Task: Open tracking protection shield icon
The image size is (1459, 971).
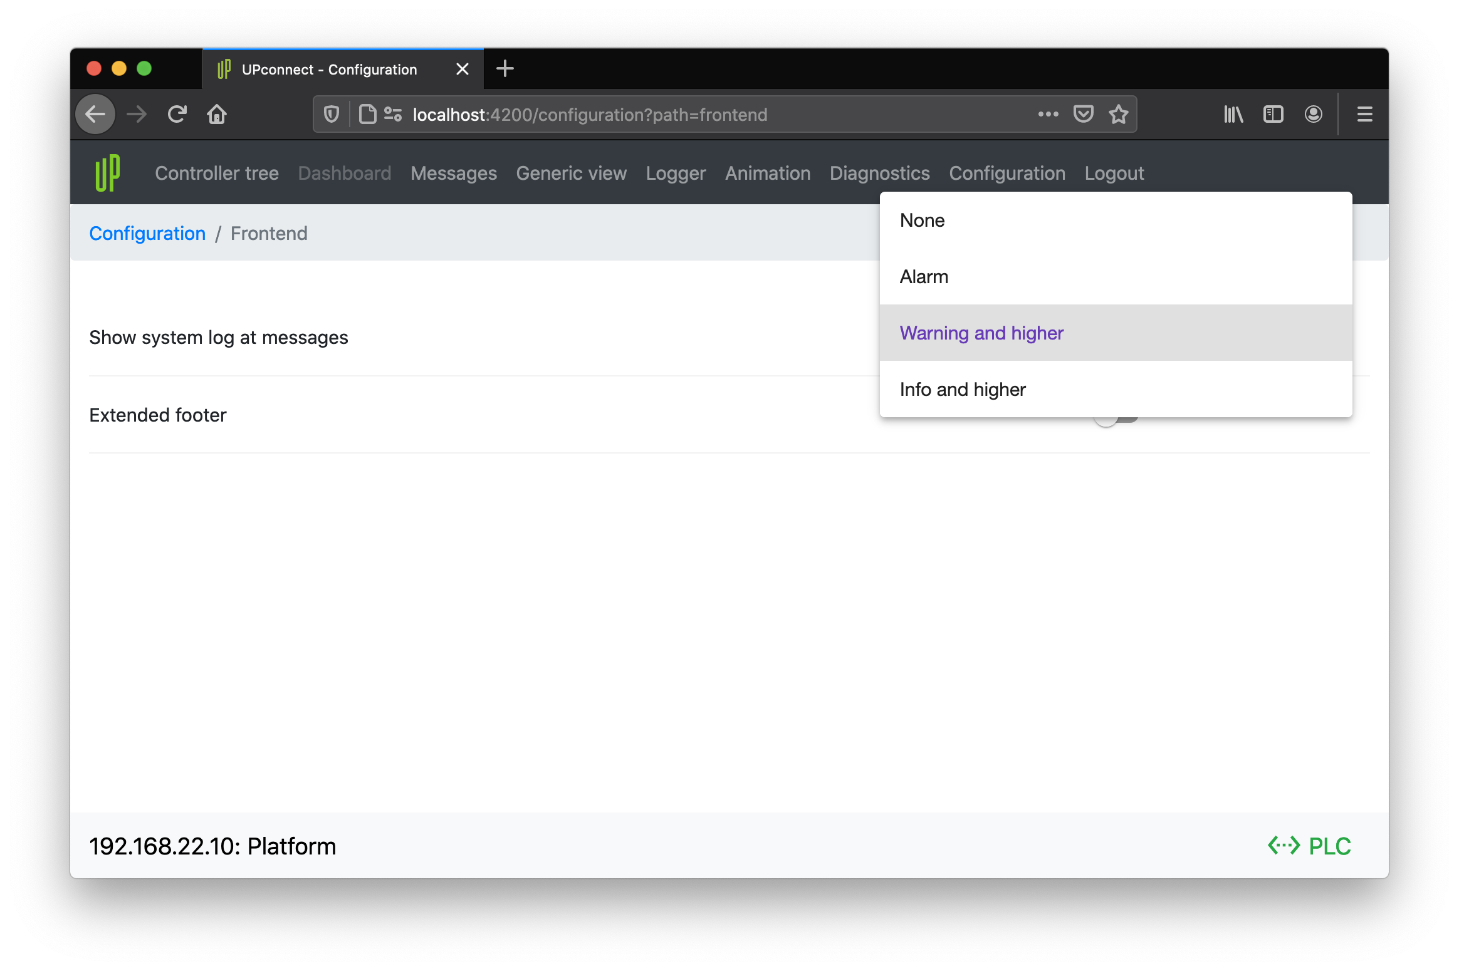Action: point(332,114)
